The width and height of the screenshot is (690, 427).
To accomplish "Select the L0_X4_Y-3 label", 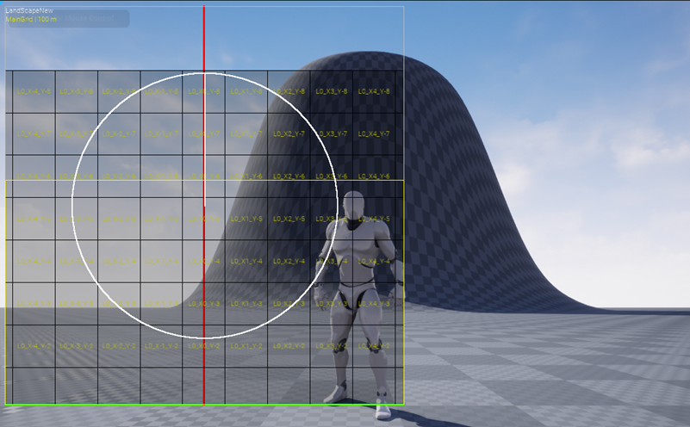I will point(374,304).
